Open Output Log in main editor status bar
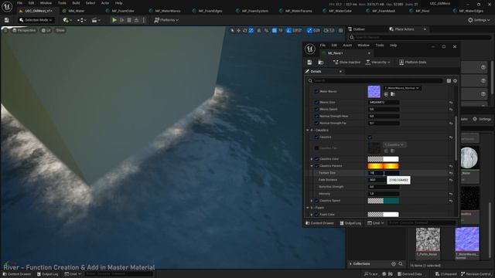 click(x=48, y=274)
